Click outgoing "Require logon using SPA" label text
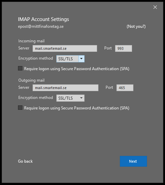 click(77, 108)
